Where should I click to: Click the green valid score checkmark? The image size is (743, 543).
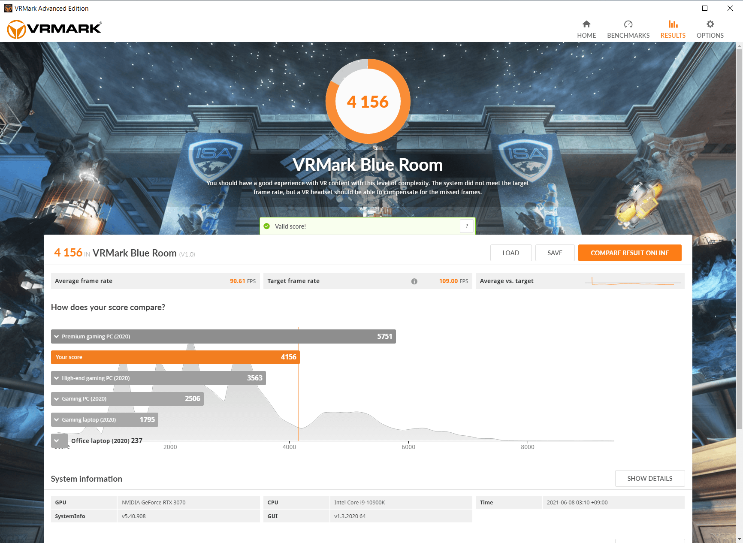pyautogui.click(x=267, y=226)
